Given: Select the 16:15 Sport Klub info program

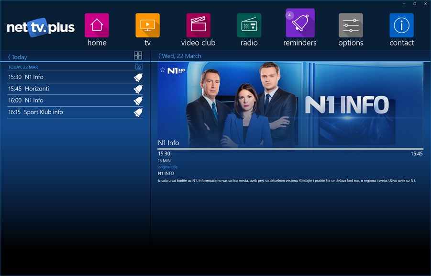Looking at the screenshot, I should click(x=75, y=112).
